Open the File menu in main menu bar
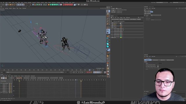Image resolution: width=186 pixels, height=104 pixels. (1, 2)
